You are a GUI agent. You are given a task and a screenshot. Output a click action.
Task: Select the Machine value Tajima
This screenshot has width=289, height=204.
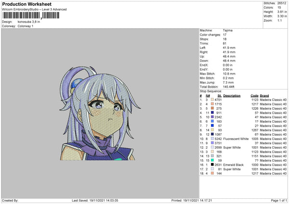pos(228,30)
